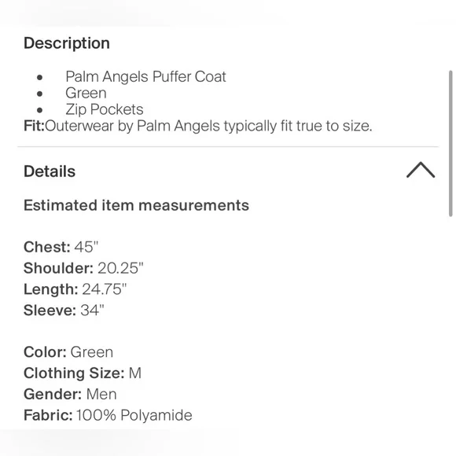Select the Zip Pockets bullet line
The image size is (456, 456).
click(x=104, y=109)
